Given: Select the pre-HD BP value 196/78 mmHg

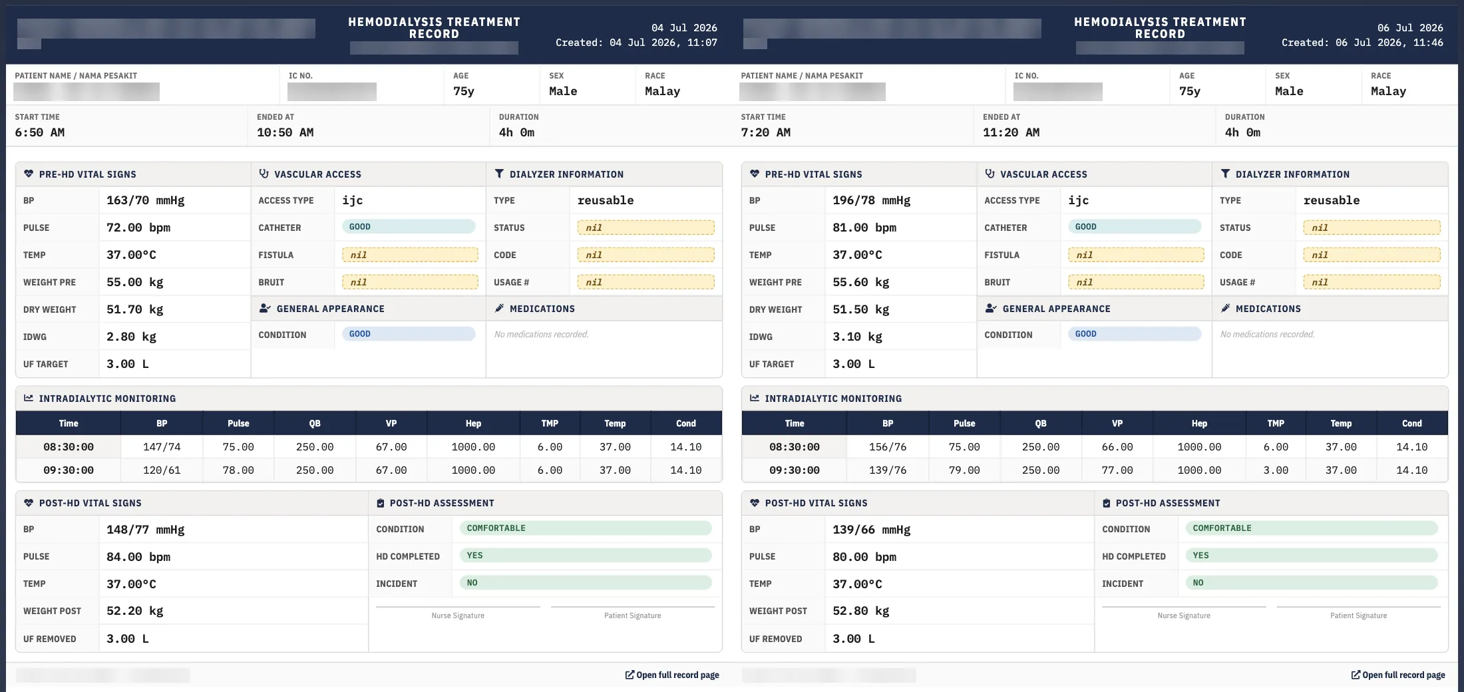Looking at the screenshot, I should click(872, 200).
